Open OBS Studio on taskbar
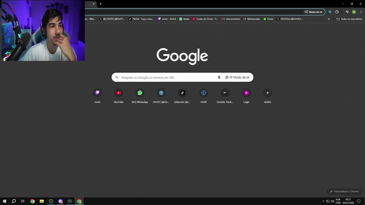Screen dimensions: 365x205 (x=51, y=201)
